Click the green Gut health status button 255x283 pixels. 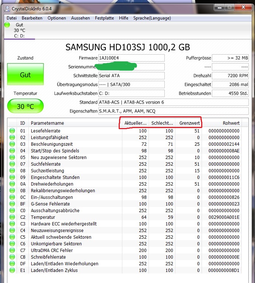point(25,74)
